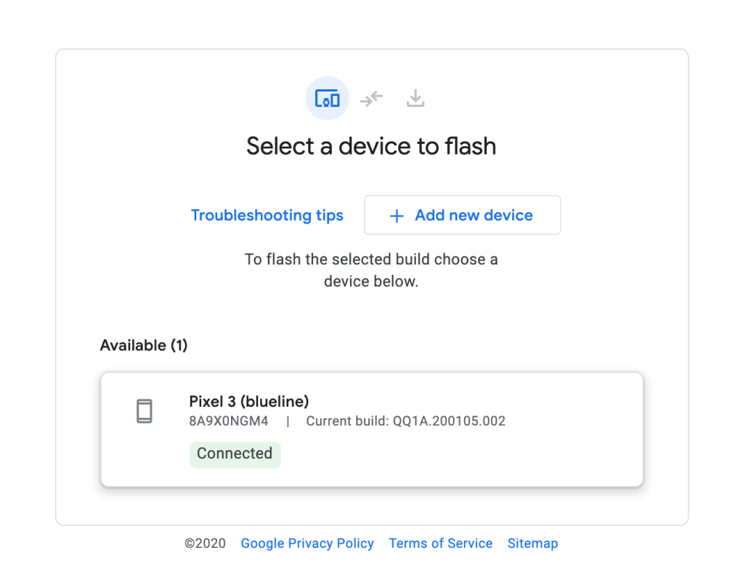Click the plus icon beside Add new device
743x571 pixels.
pos(397,216)
